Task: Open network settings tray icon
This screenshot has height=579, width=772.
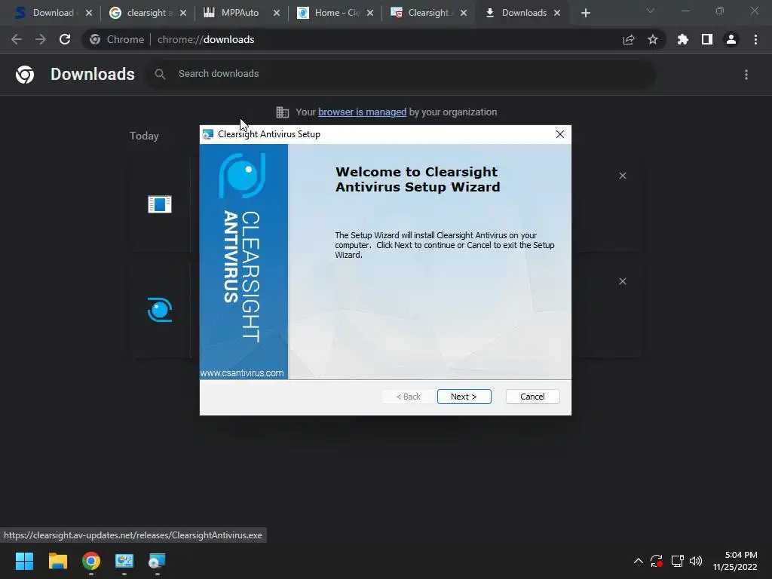Action: tap(678, 561)
